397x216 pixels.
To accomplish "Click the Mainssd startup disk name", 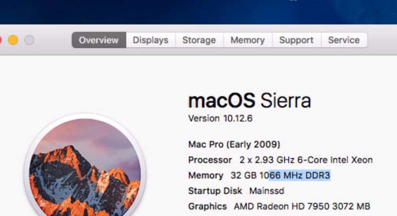I will pos(267,191).
